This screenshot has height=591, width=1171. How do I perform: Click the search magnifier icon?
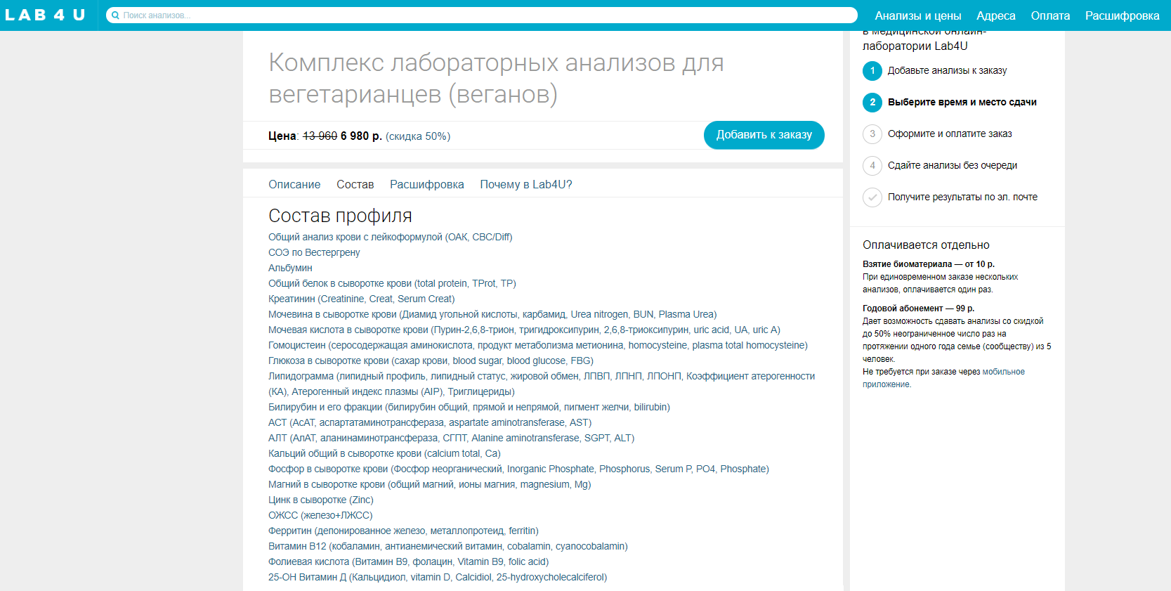[115, 15]
